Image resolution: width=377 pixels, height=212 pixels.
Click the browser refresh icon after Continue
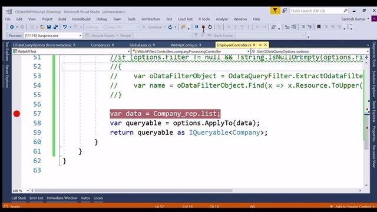pyautogui.click(x=170, y=27)
